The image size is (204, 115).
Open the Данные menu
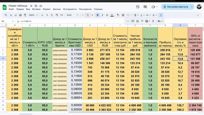pyautogui.click(x=57, y=9)
